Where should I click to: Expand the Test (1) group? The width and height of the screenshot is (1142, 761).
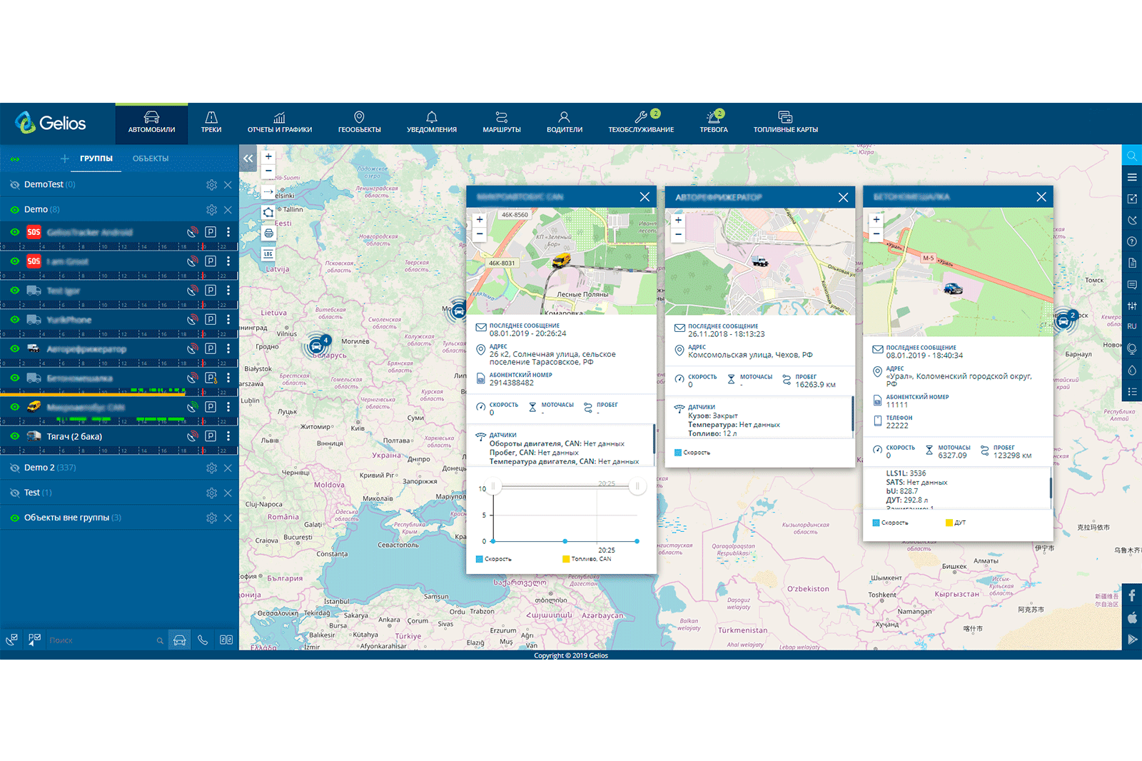click(38, 493)
